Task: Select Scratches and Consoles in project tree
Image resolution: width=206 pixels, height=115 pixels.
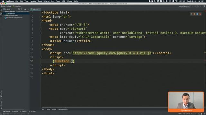Action: (13, 18)
